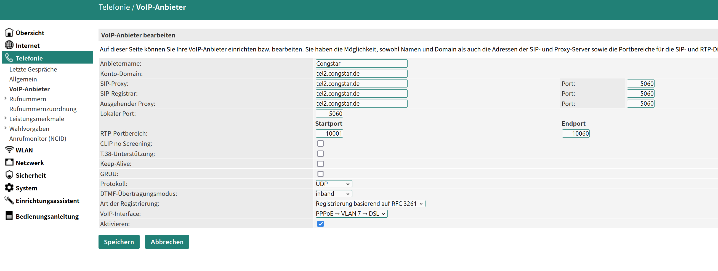Screen dimensions: 718x271
Task: Open the DTMF-Übertragungsmodus dropdown
Action: coord(333,194)
